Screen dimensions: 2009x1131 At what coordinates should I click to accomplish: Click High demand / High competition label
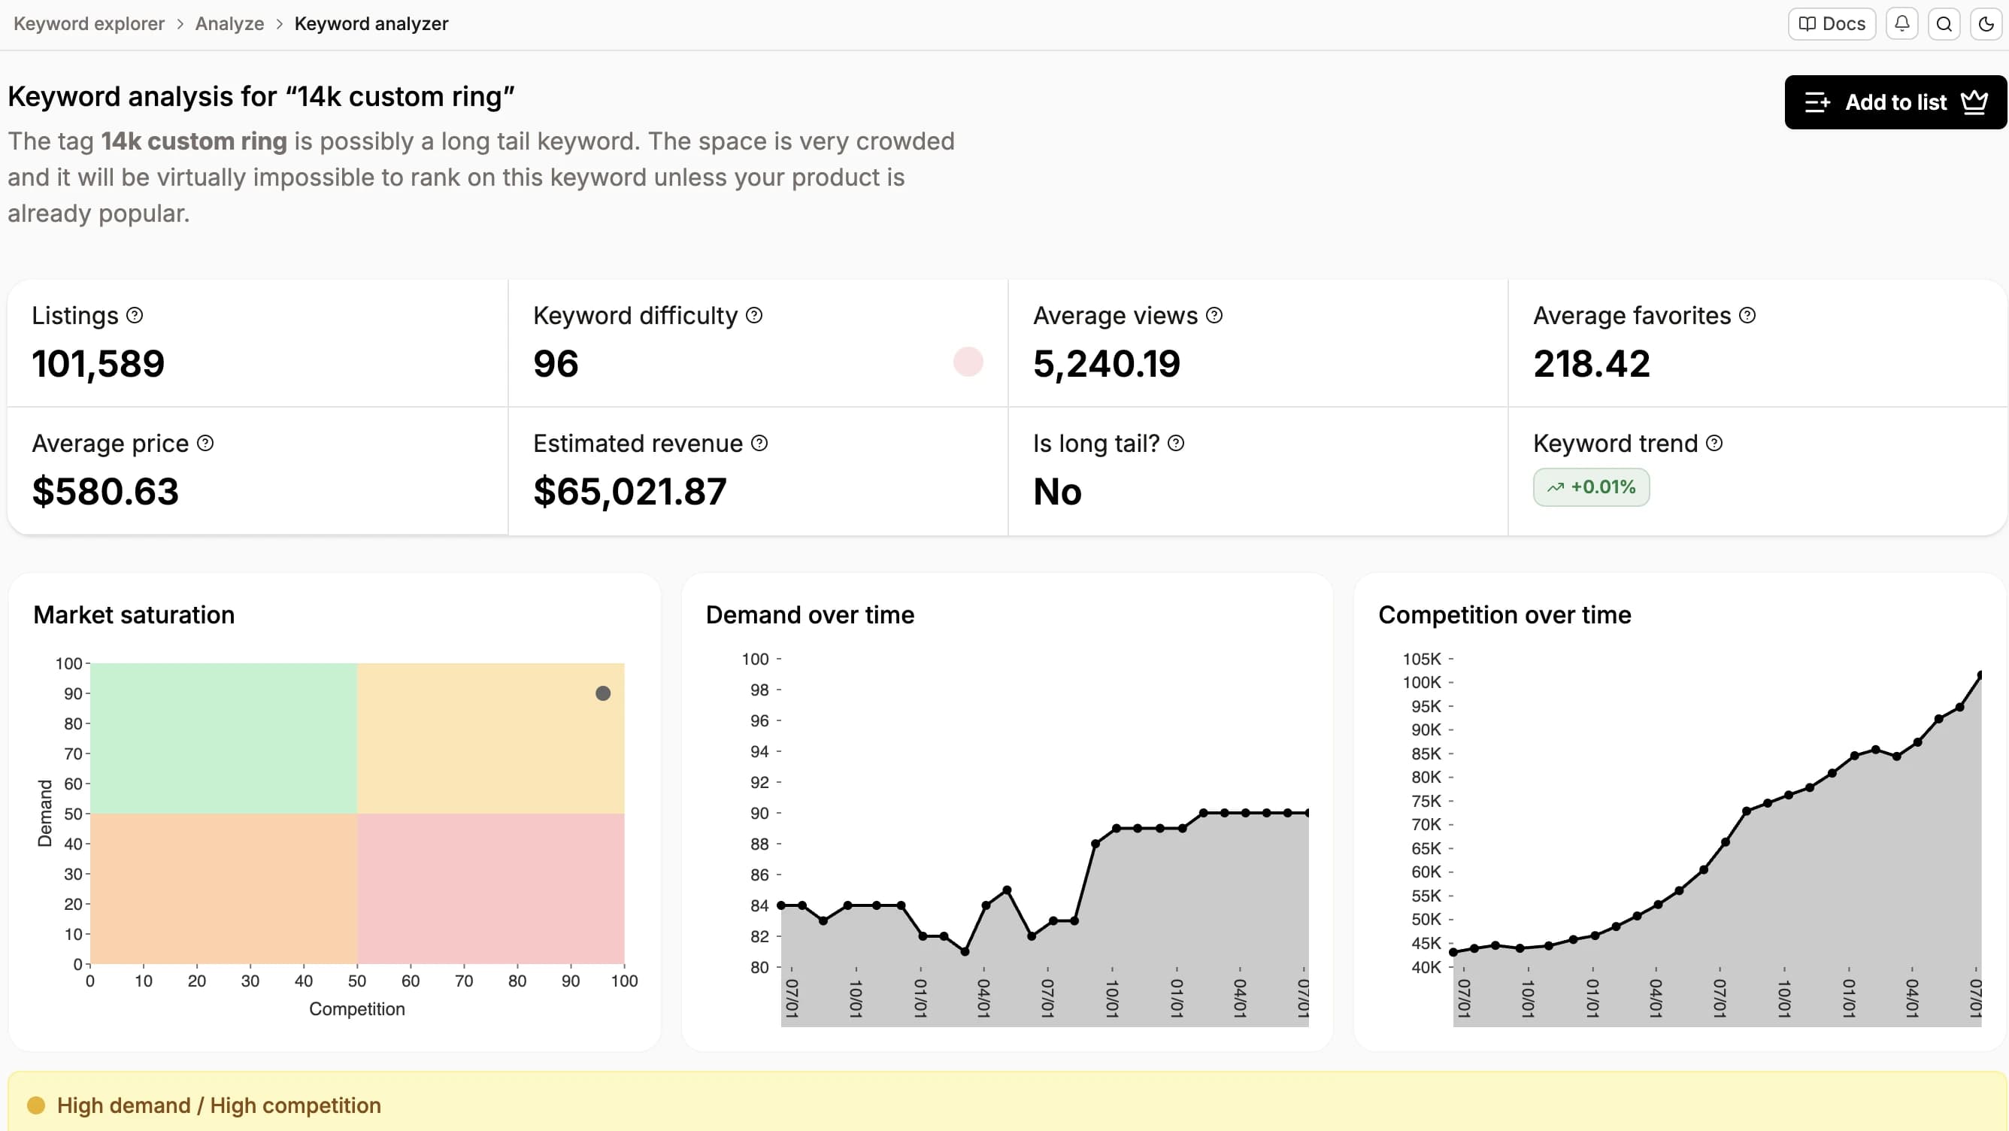(x=219, y=1105)
